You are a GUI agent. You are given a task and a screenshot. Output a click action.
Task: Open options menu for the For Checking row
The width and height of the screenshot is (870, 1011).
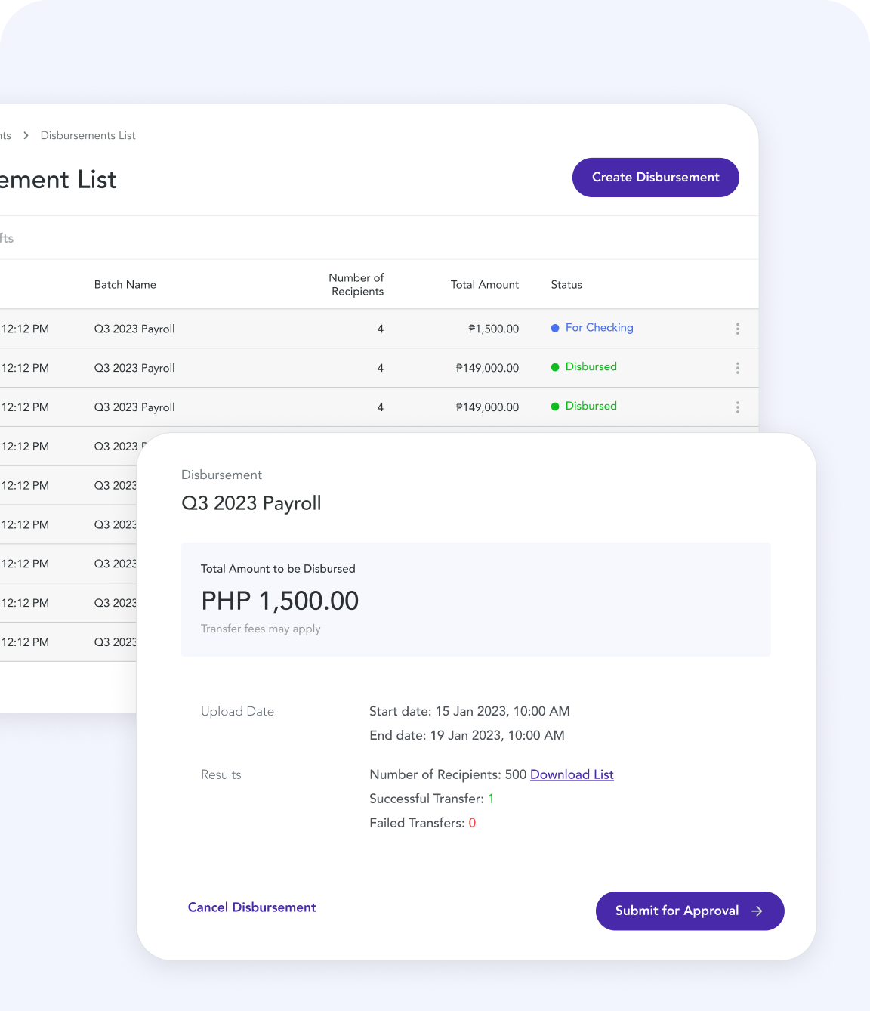(737, 329)
